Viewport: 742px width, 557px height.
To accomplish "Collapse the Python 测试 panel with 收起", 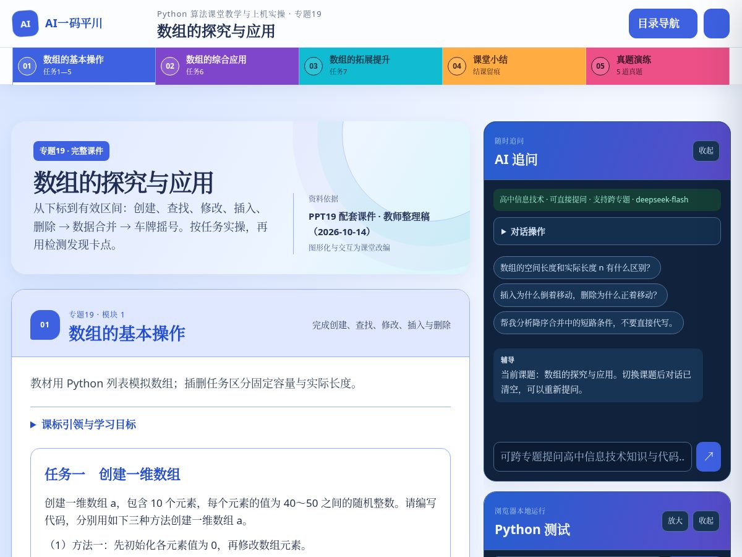I will click(706, 520).
